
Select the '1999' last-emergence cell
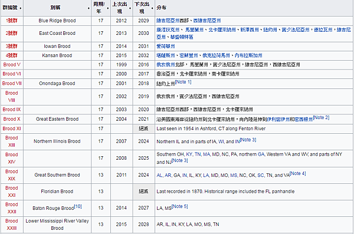point(122,65)
